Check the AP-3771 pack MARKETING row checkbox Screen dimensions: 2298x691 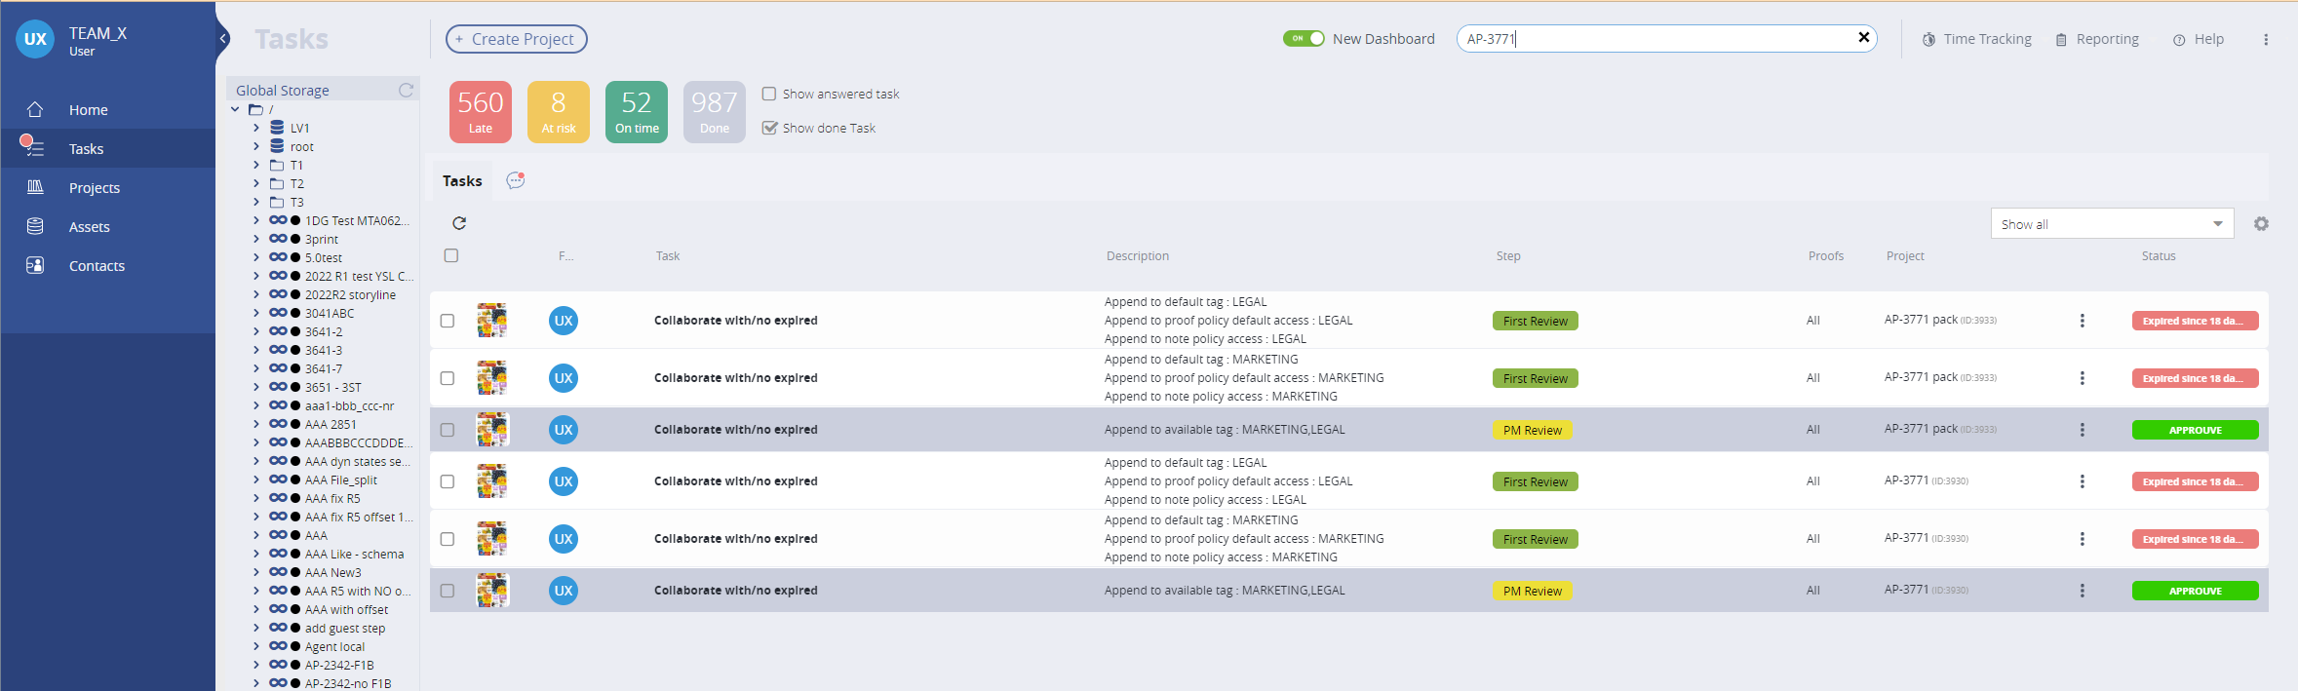(x=448, y=378)
